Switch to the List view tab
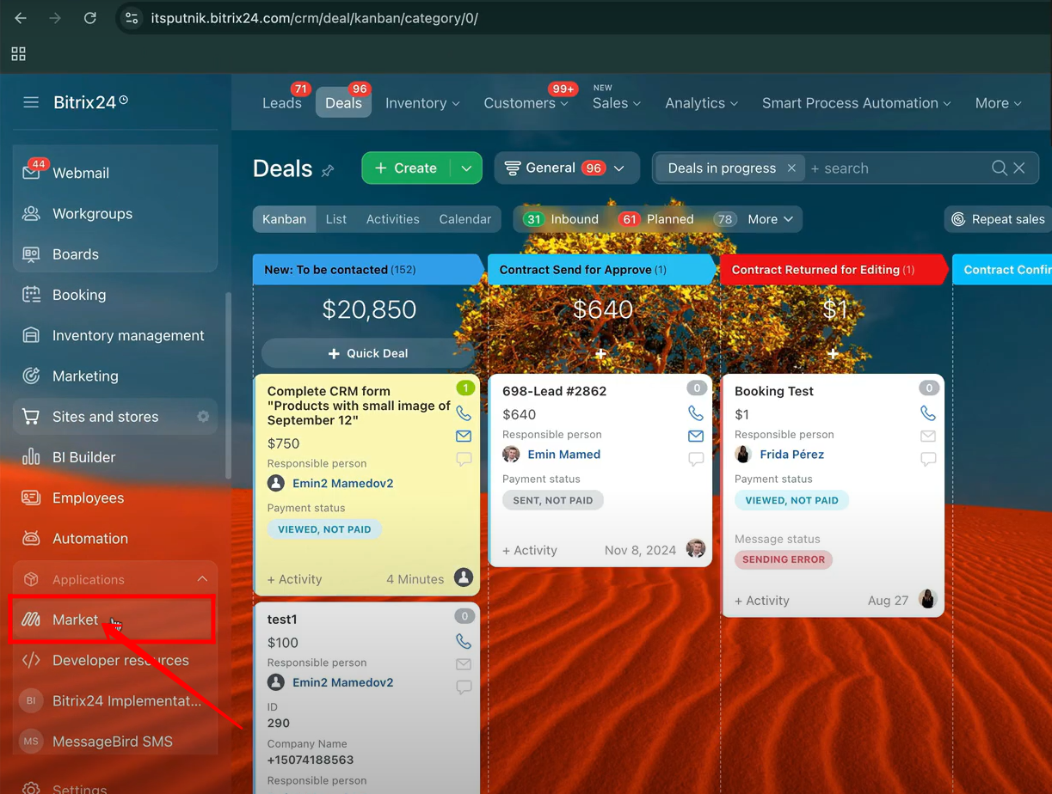1052x794 pixels. click(335, 219)
